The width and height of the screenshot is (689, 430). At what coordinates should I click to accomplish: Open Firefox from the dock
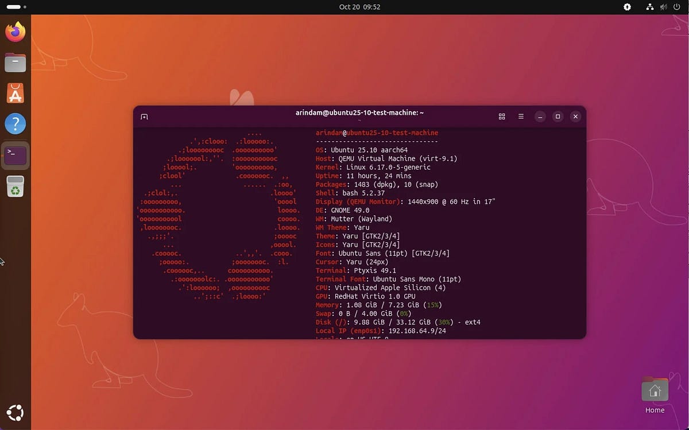click(x=16, y=31)
